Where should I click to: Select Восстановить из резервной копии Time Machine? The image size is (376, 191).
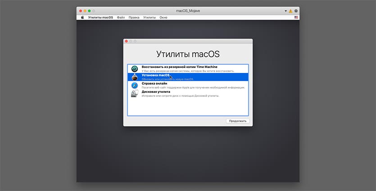click(x=188, y=69)
